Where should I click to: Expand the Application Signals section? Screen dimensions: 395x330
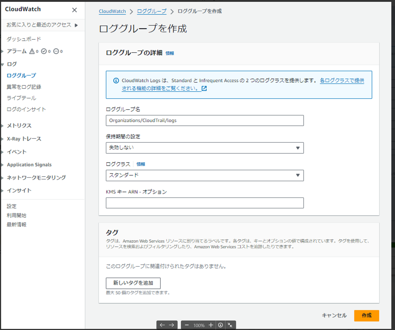pos(2,165)
